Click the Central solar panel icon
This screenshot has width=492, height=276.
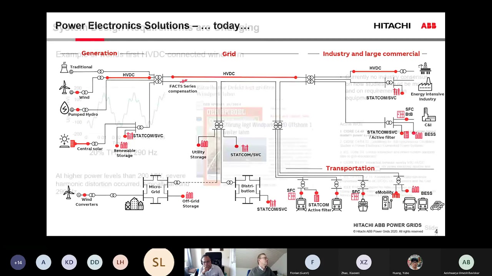point(65,141)
